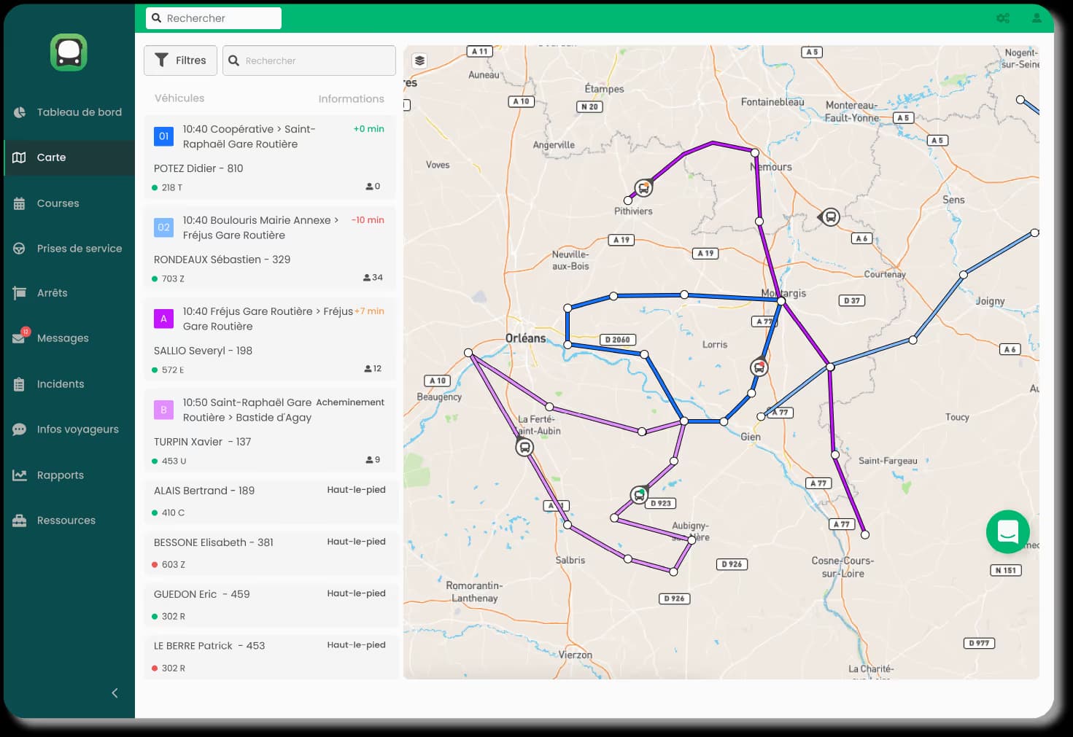This screenshot has width=1073, height=737.
Task: Click the Incidents clipboard icon
Action: coord(20,384)
